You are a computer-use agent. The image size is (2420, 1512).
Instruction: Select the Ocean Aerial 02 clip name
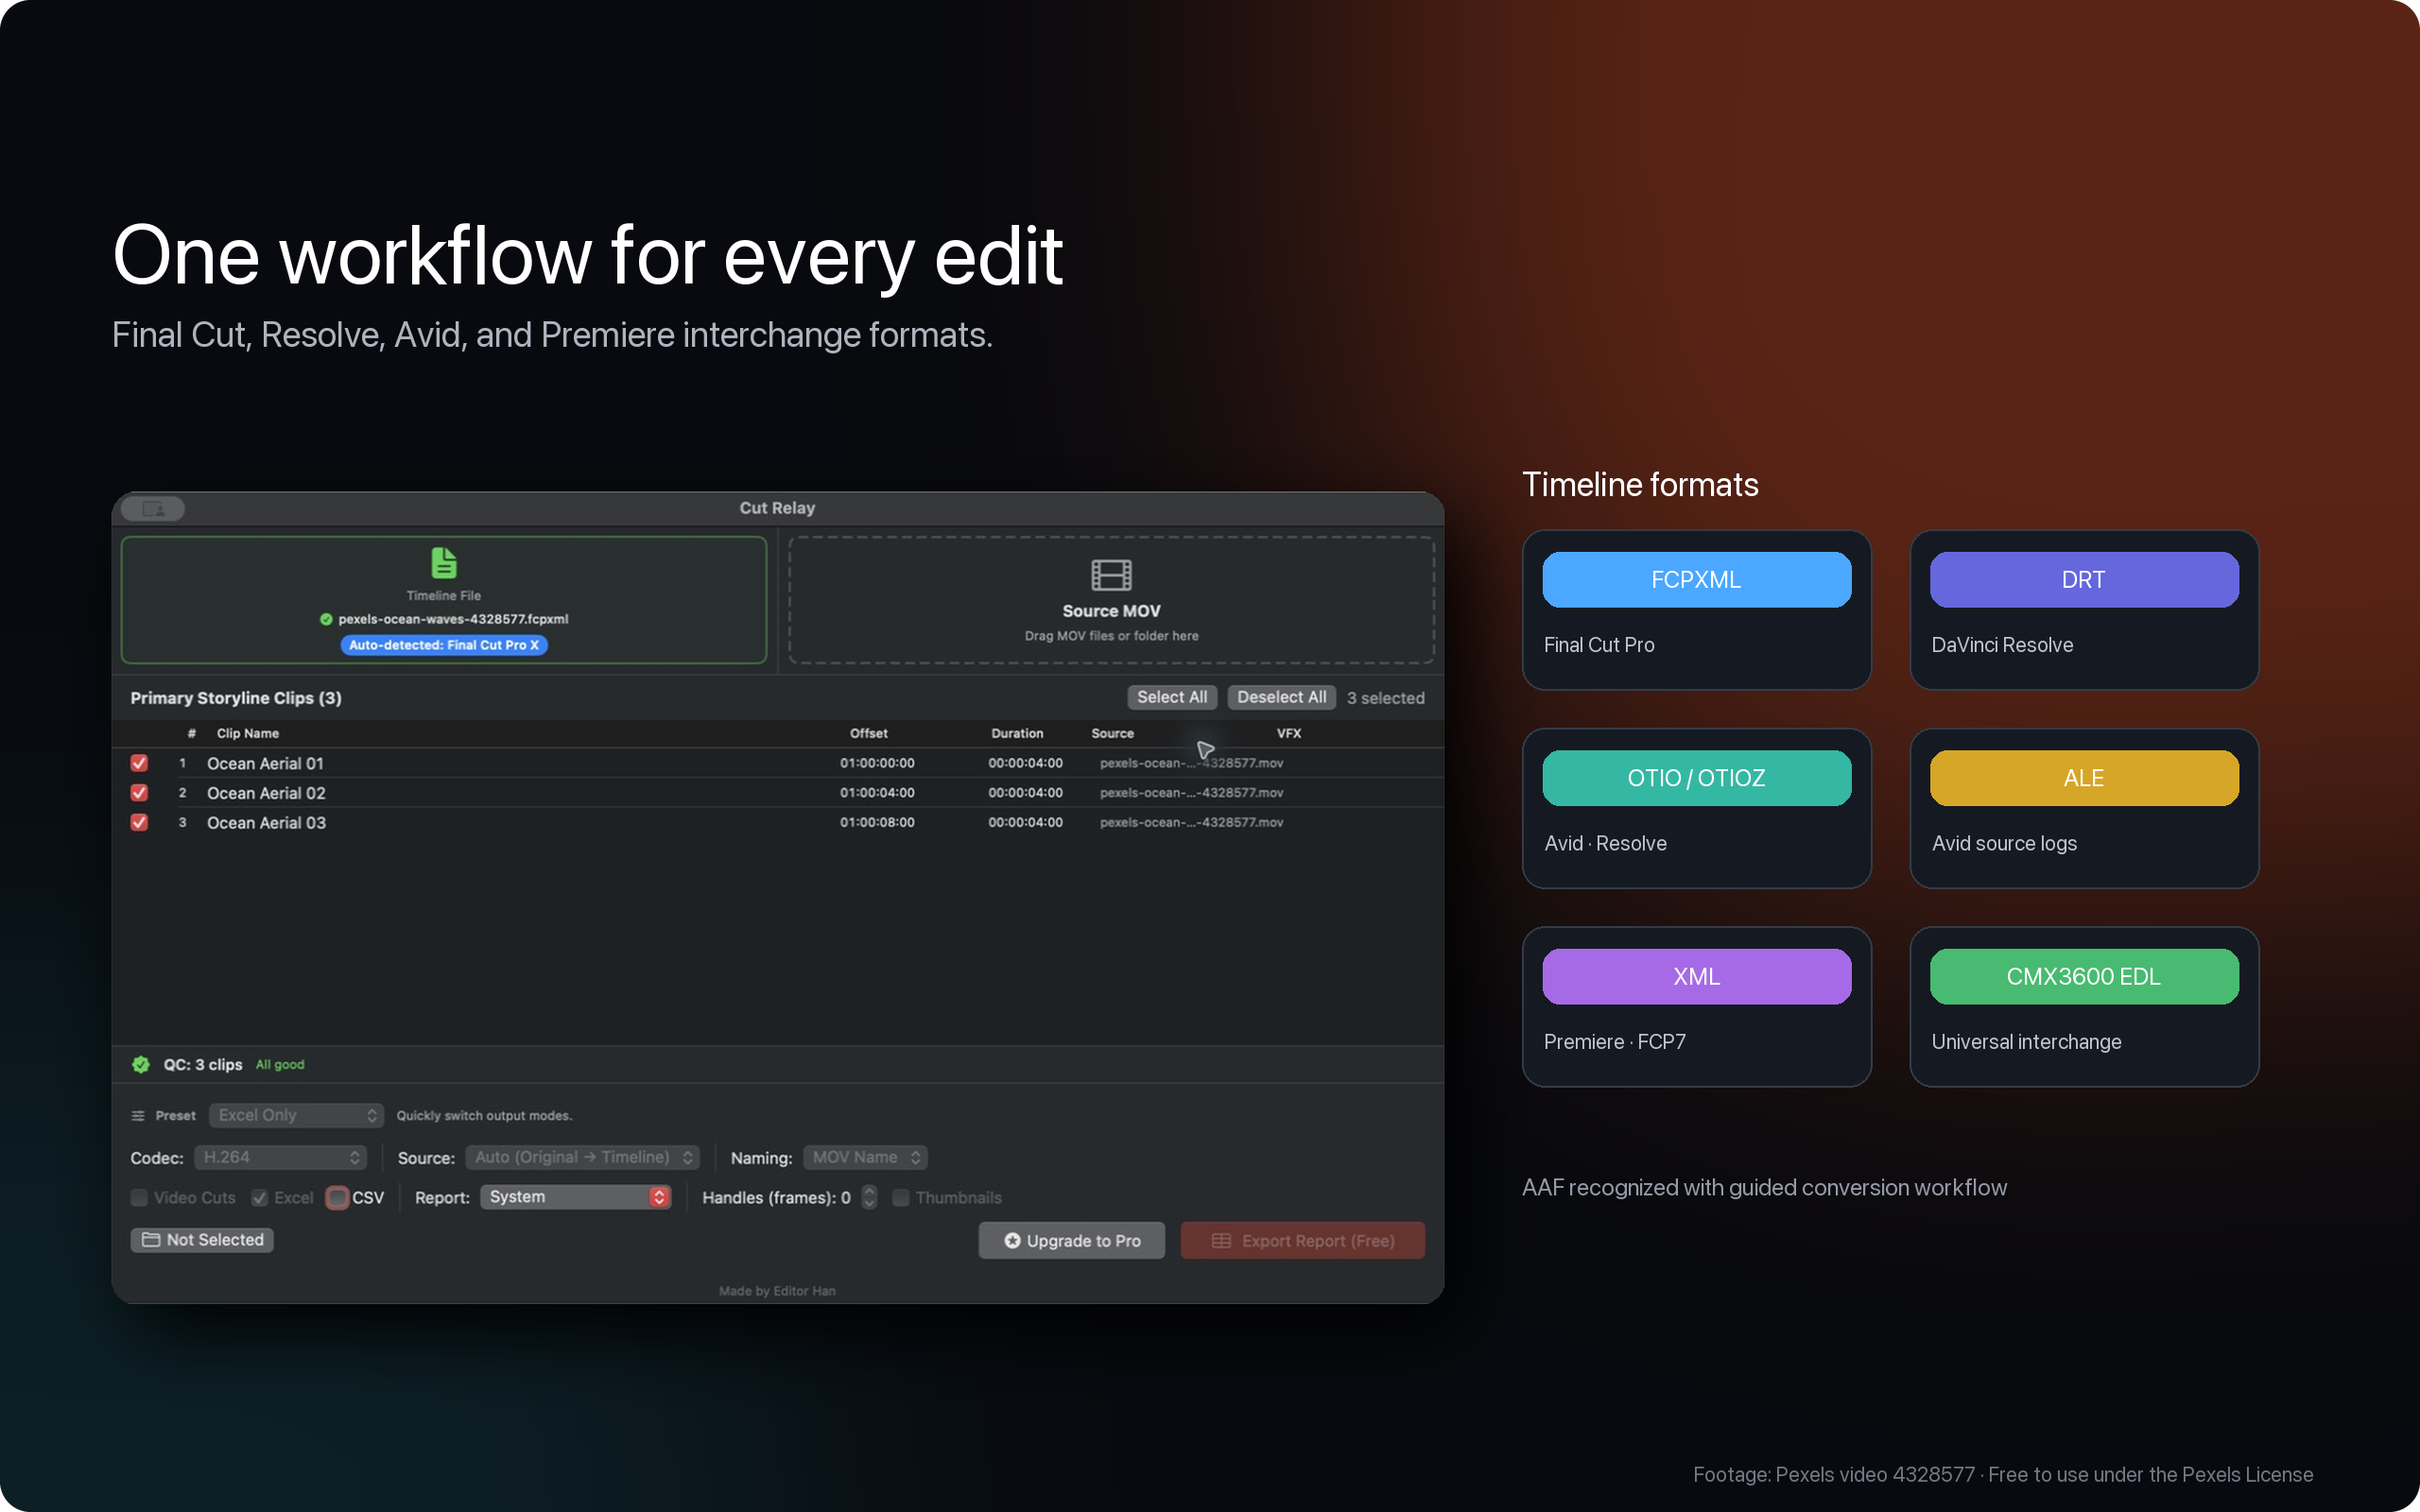point(266,793)
